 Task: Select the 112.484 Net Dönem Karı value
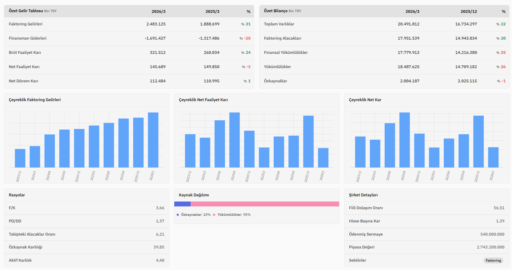[158, 81]
